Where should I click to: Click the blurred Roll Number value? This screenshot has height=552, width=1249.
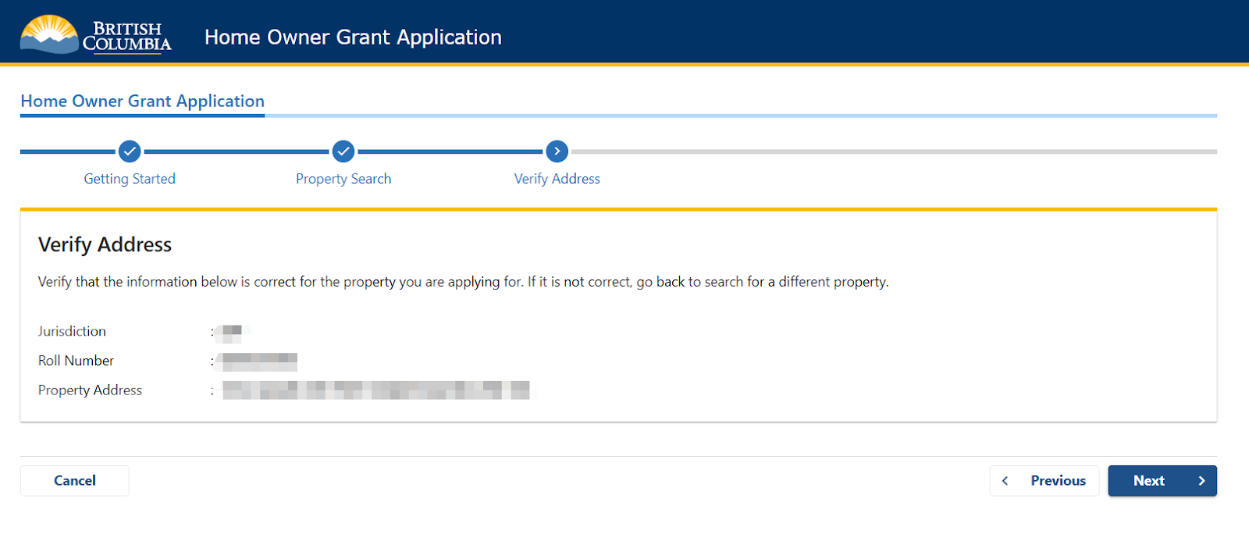[x=258, y=362]
